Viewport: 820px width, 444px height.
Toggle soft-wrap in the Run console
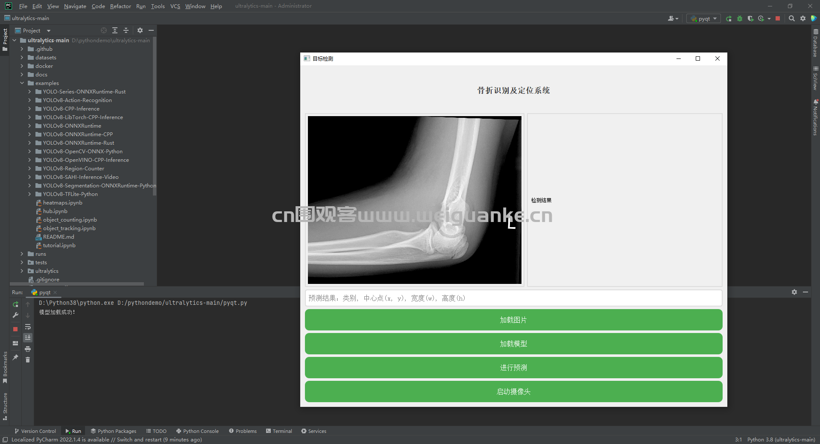28,327
